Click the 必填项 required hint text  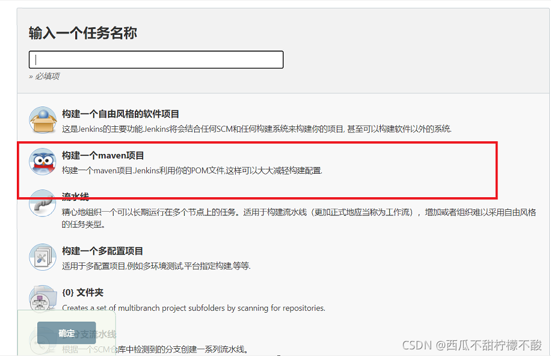[45, 76]
